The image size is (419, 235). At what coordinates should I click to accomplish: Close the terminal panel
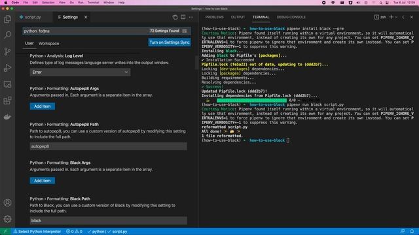tap(412, 17)
